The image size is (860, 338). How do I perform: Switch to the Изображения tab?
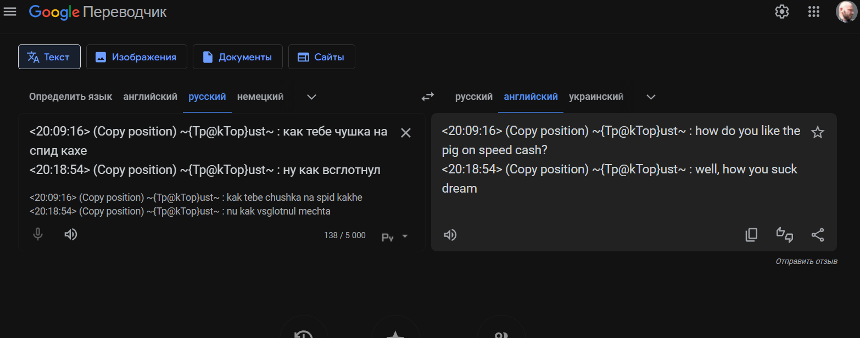(136, 57)
